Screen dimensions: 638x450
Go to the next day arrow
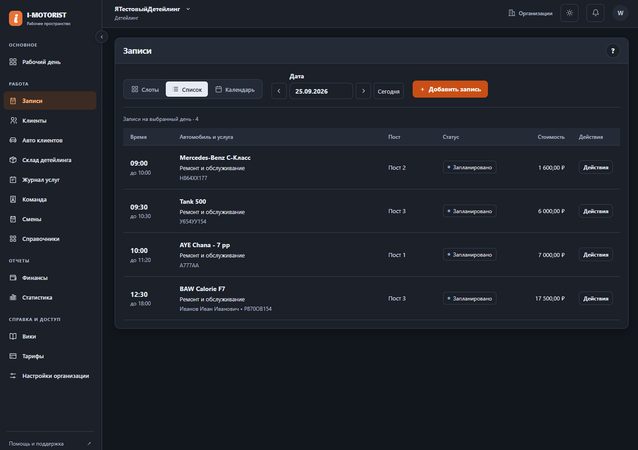tap(363, 91)
